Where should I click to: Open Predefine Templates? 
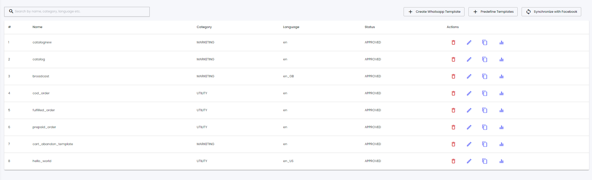(493, 12)
